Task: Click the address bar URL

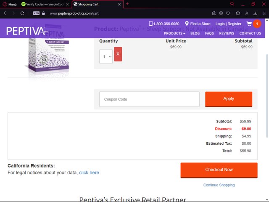Action: click(x=74, y=13)
